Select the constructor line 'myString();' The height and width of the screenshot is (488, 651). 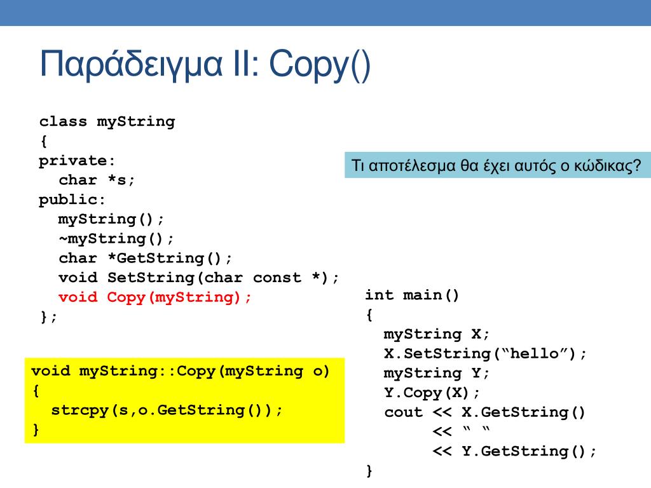tap(111, 219)
